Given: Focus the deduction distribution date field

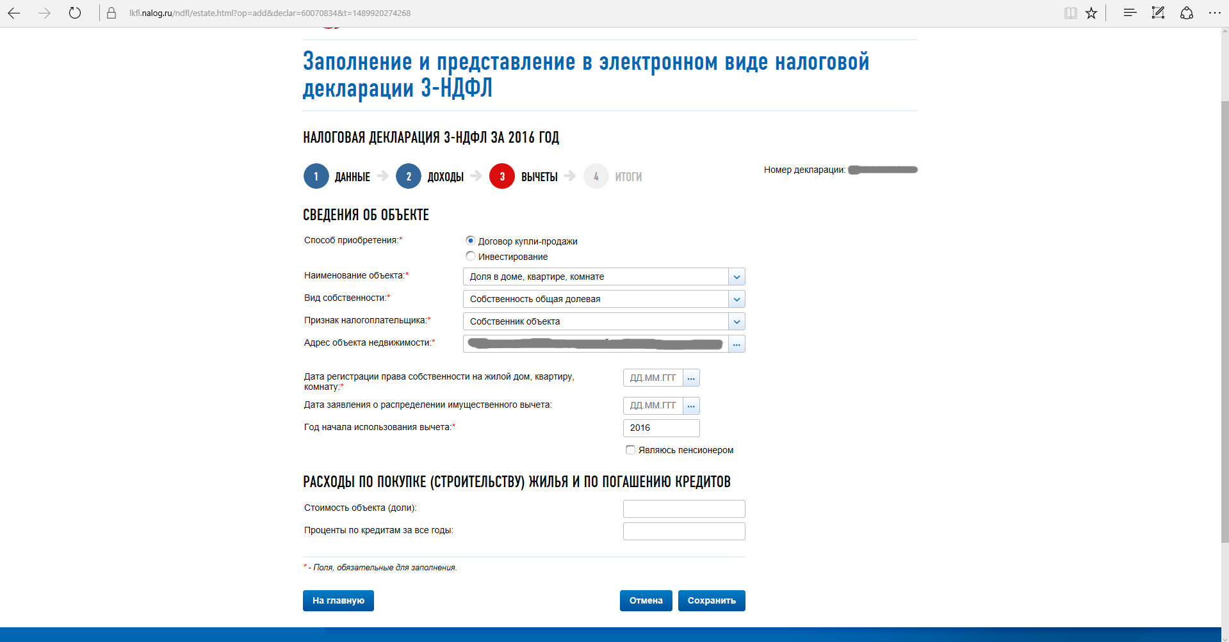Looking at the screenshot, I should 653,406.
